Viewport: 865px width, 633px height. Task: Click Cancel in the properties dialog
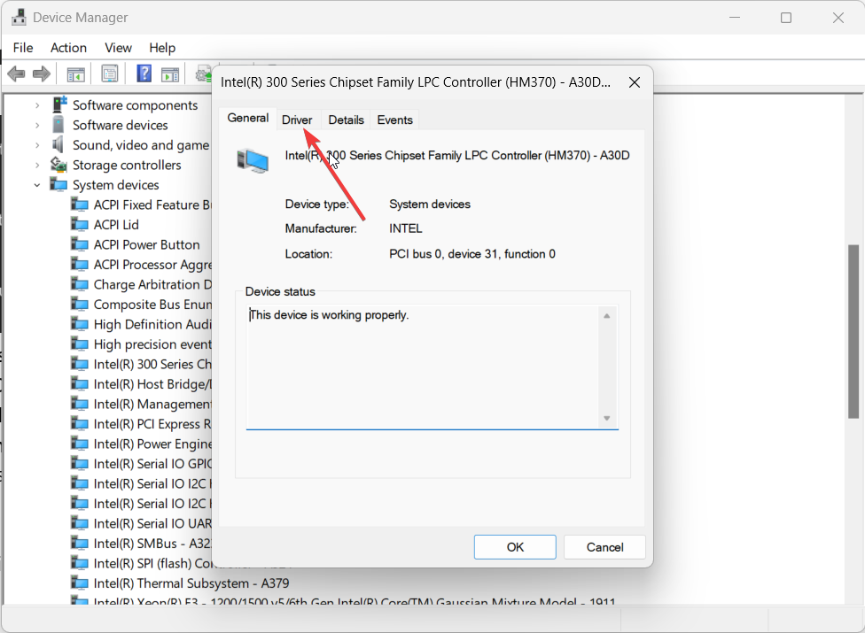604,547
